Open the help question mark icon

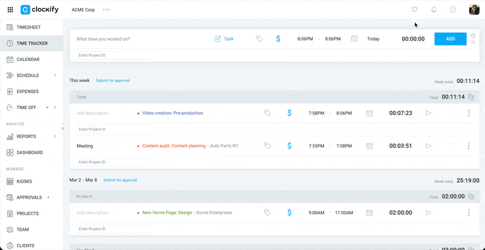452,10
